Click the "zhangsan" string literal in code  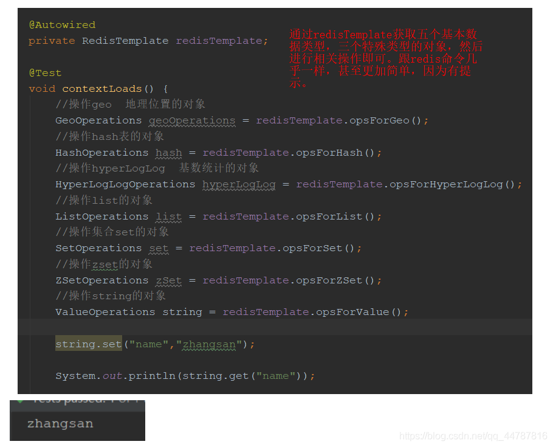pos(209,344)
